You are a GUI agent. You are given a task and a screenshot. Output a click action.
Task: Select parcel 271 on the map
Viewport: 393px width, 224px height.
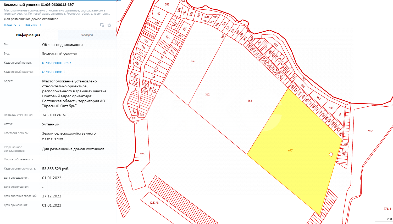(155, 91)
